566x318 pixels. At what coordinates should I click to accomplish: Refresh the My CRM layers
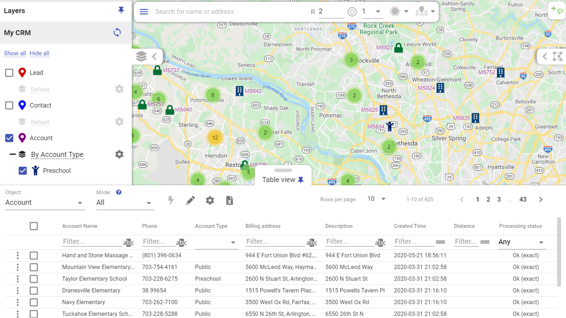pyautogui.click(x=118, y=33)
